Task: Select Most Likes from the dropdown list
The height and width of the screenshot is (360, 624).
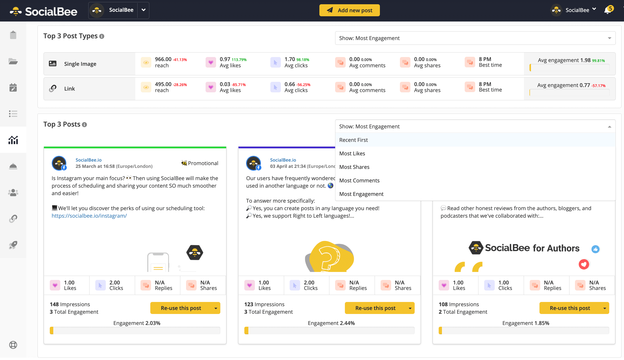Action: (475, 153)
